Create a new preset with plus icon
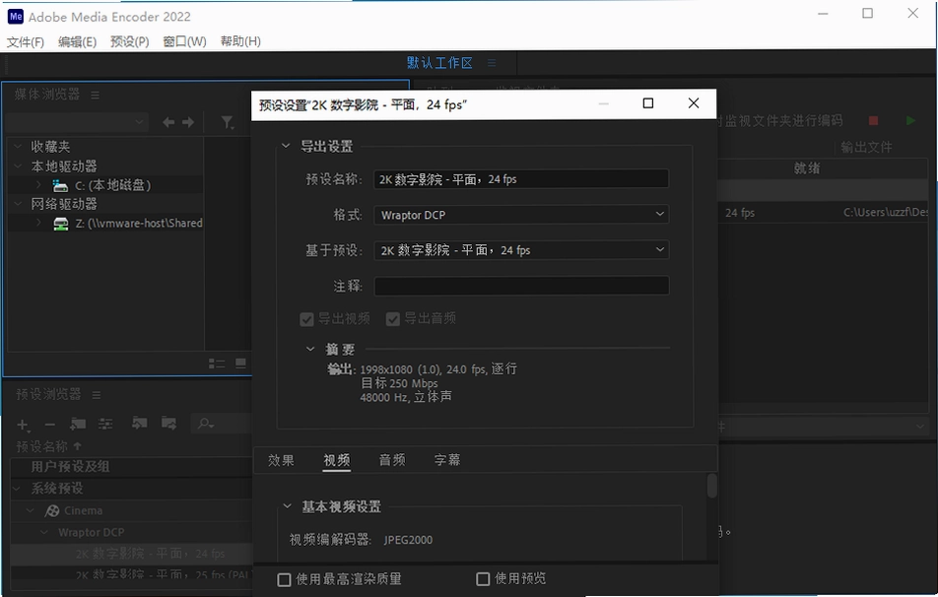The height and width of the screenshot is (597, 938). click(23, 425)
